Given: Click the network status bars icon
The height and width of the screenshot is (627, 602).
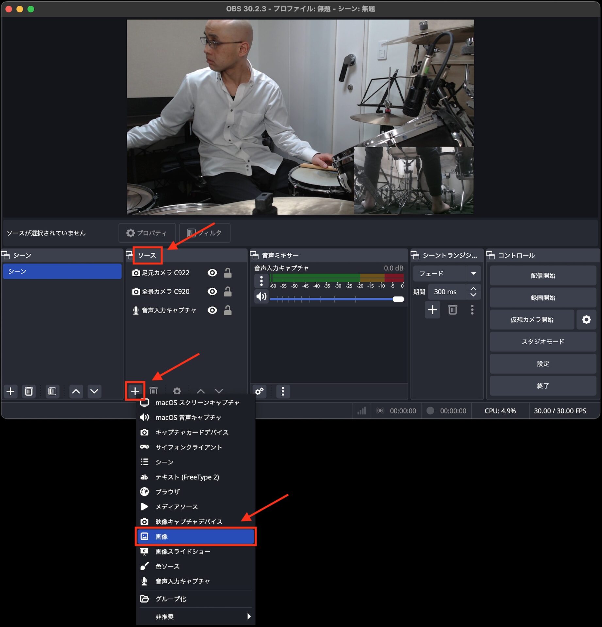Looking at the screenshot, I should (x=362, y=411).
